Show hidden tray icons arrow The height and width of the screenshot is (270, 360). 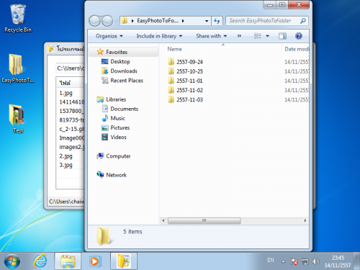coord(284,261)
